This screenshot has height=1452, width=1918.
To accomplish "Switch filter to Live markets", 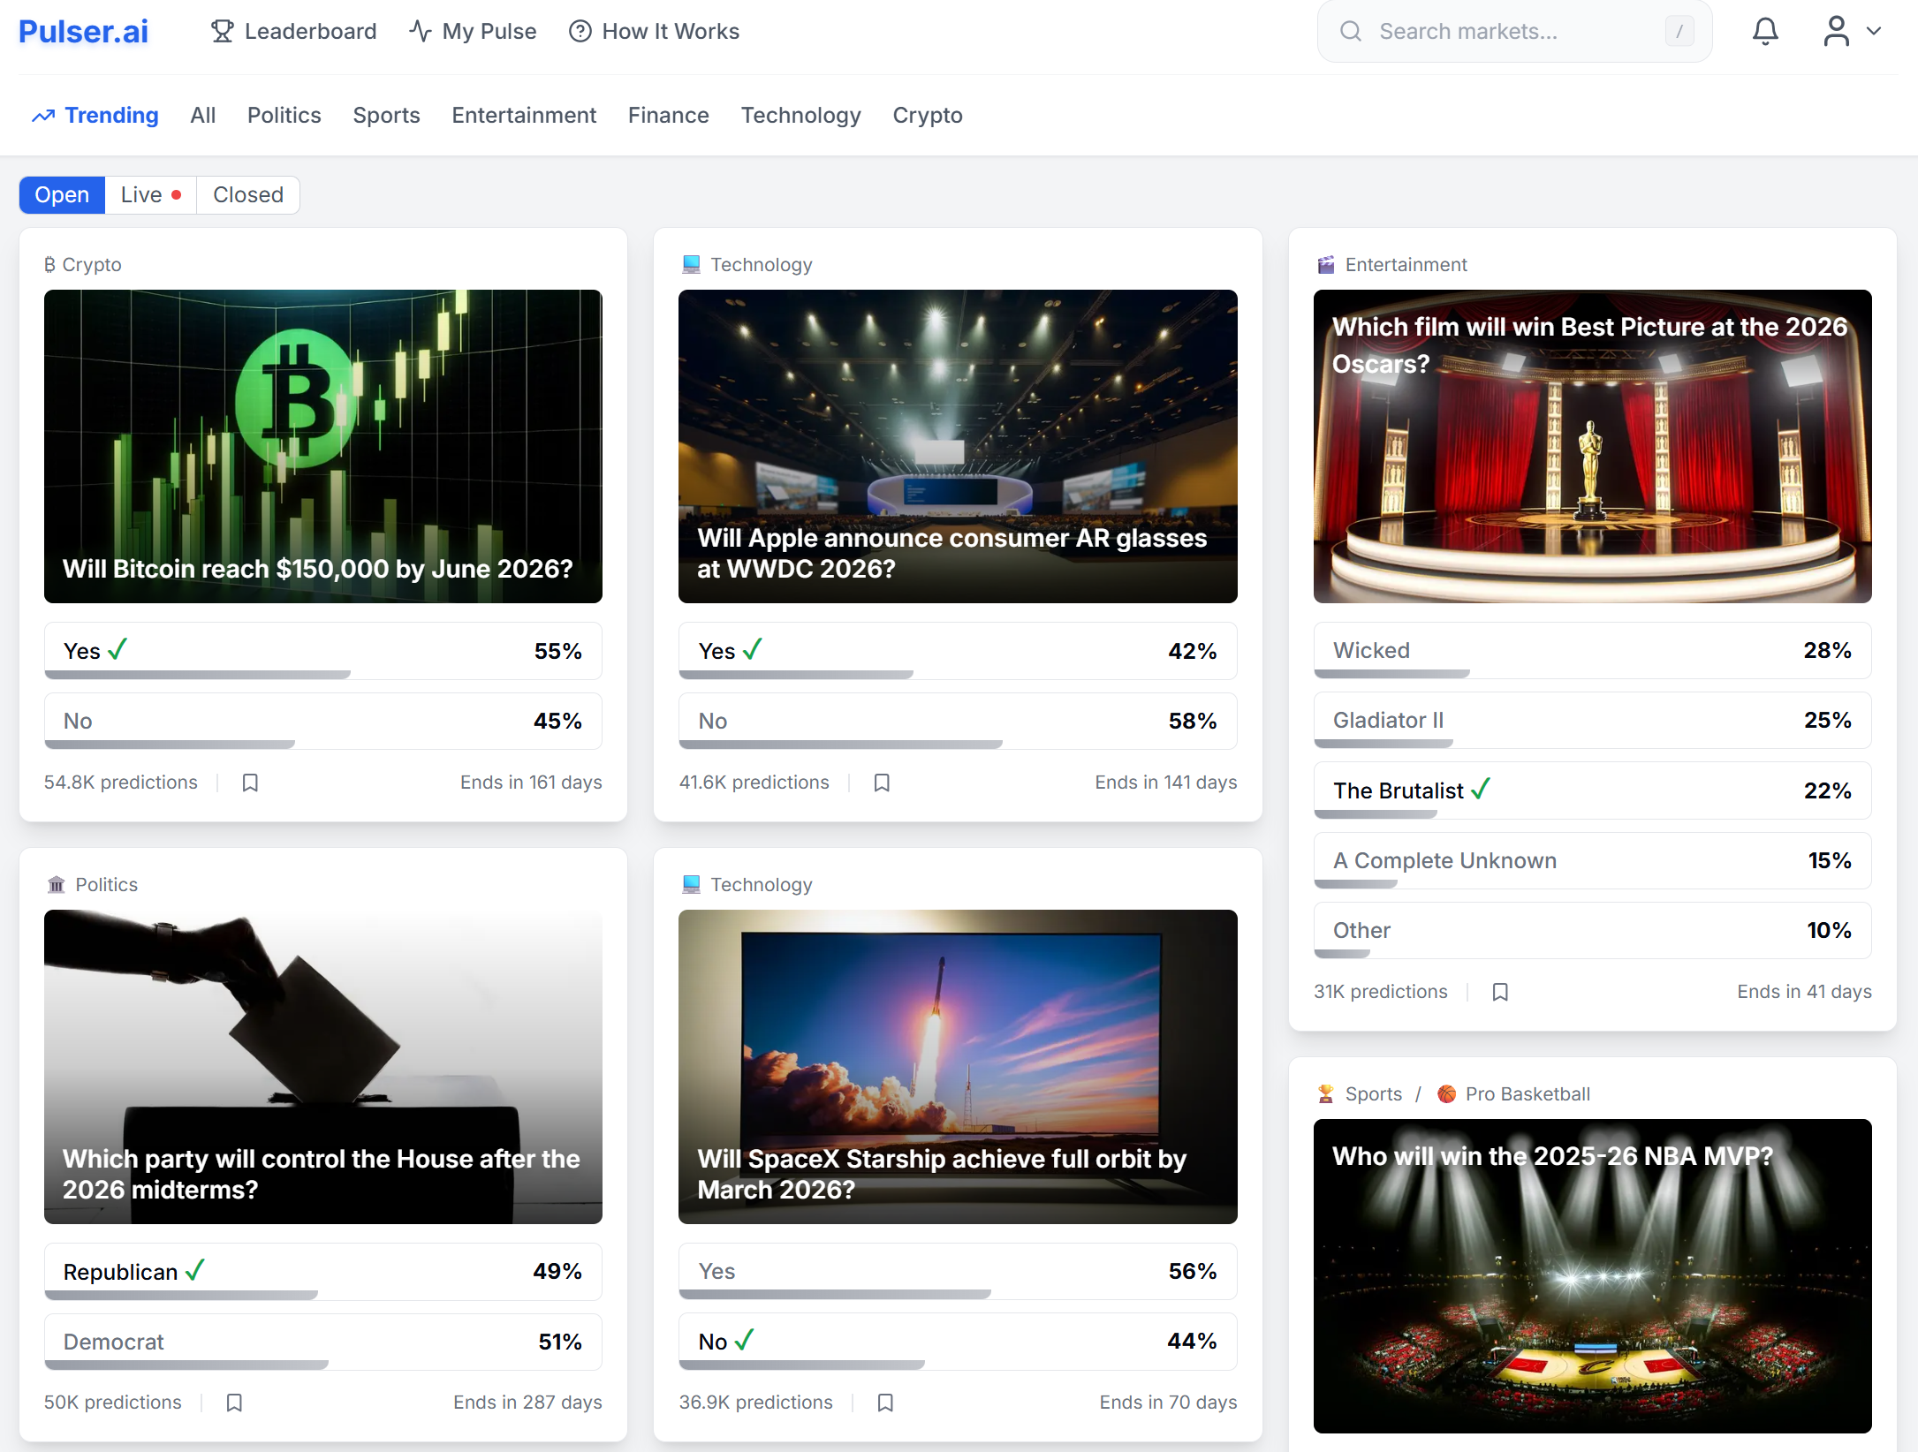I will pos(150,195).
